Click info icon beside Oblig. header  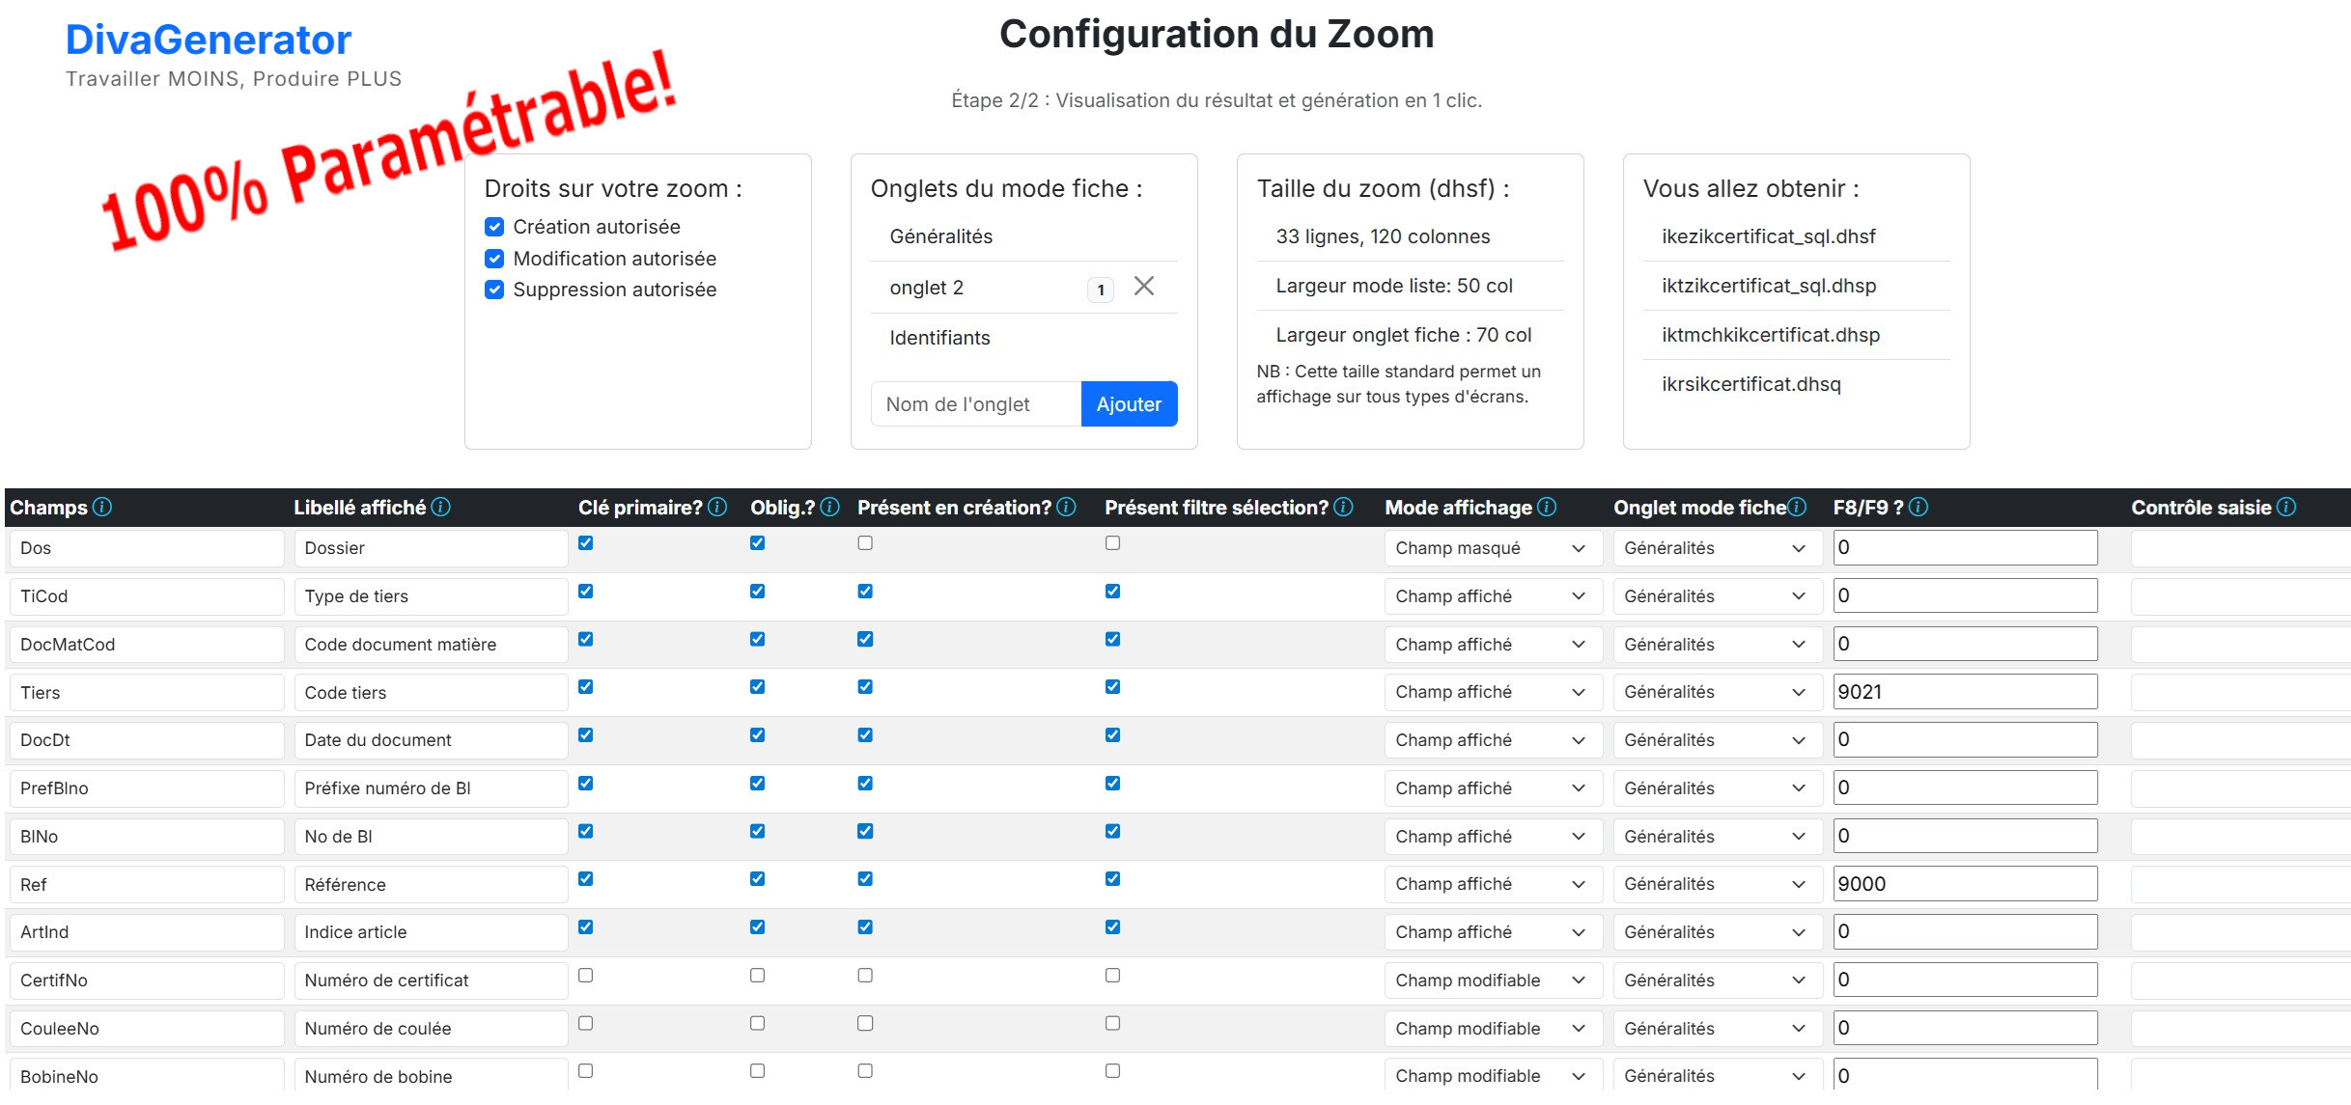click(830, 507)
